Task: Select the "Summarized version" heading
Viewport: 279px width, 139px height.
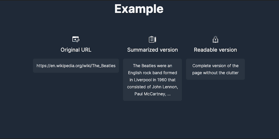Action: click(152, 50)
